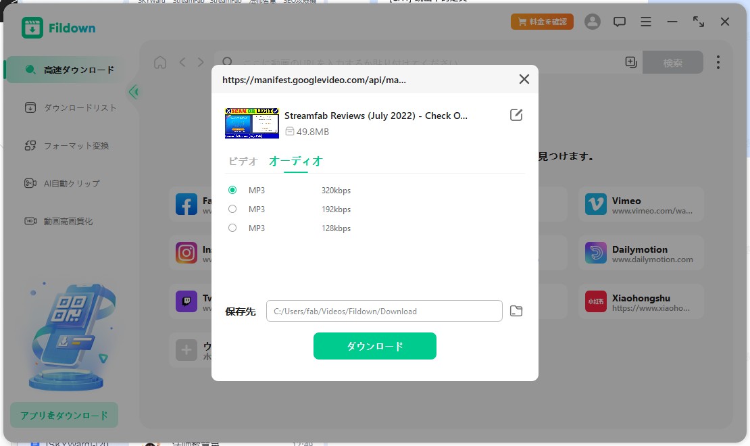Image resolution: width=750 pixels, height=446 pixels.
Task: Click the 検索 search button
Action: pos(672,62)
